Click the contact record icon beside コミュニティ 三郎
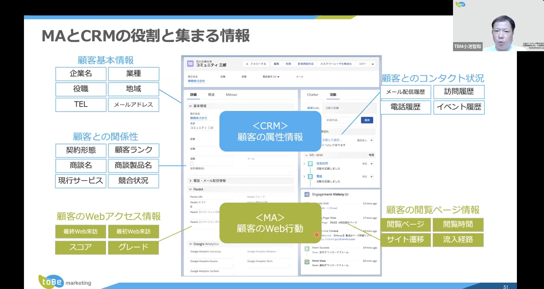This screenshot has height=289, width=544. (x=190, y=64)
